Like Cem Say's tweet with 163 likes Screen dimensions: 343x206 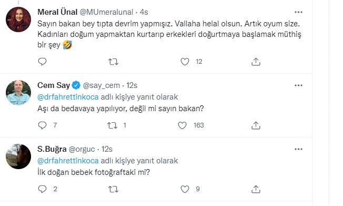[x=182, y=125]
